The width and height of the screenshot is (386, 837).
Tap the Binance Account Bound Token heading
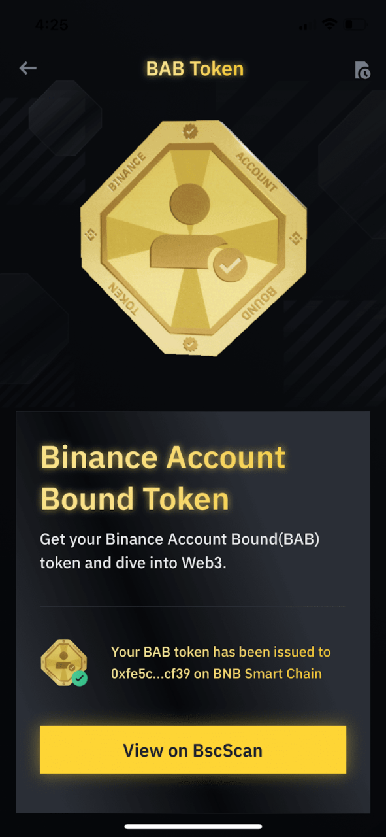point(163,478)
